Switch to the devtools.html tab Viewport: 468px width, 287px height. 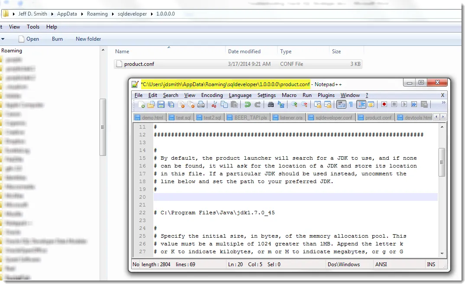[415, 118]
